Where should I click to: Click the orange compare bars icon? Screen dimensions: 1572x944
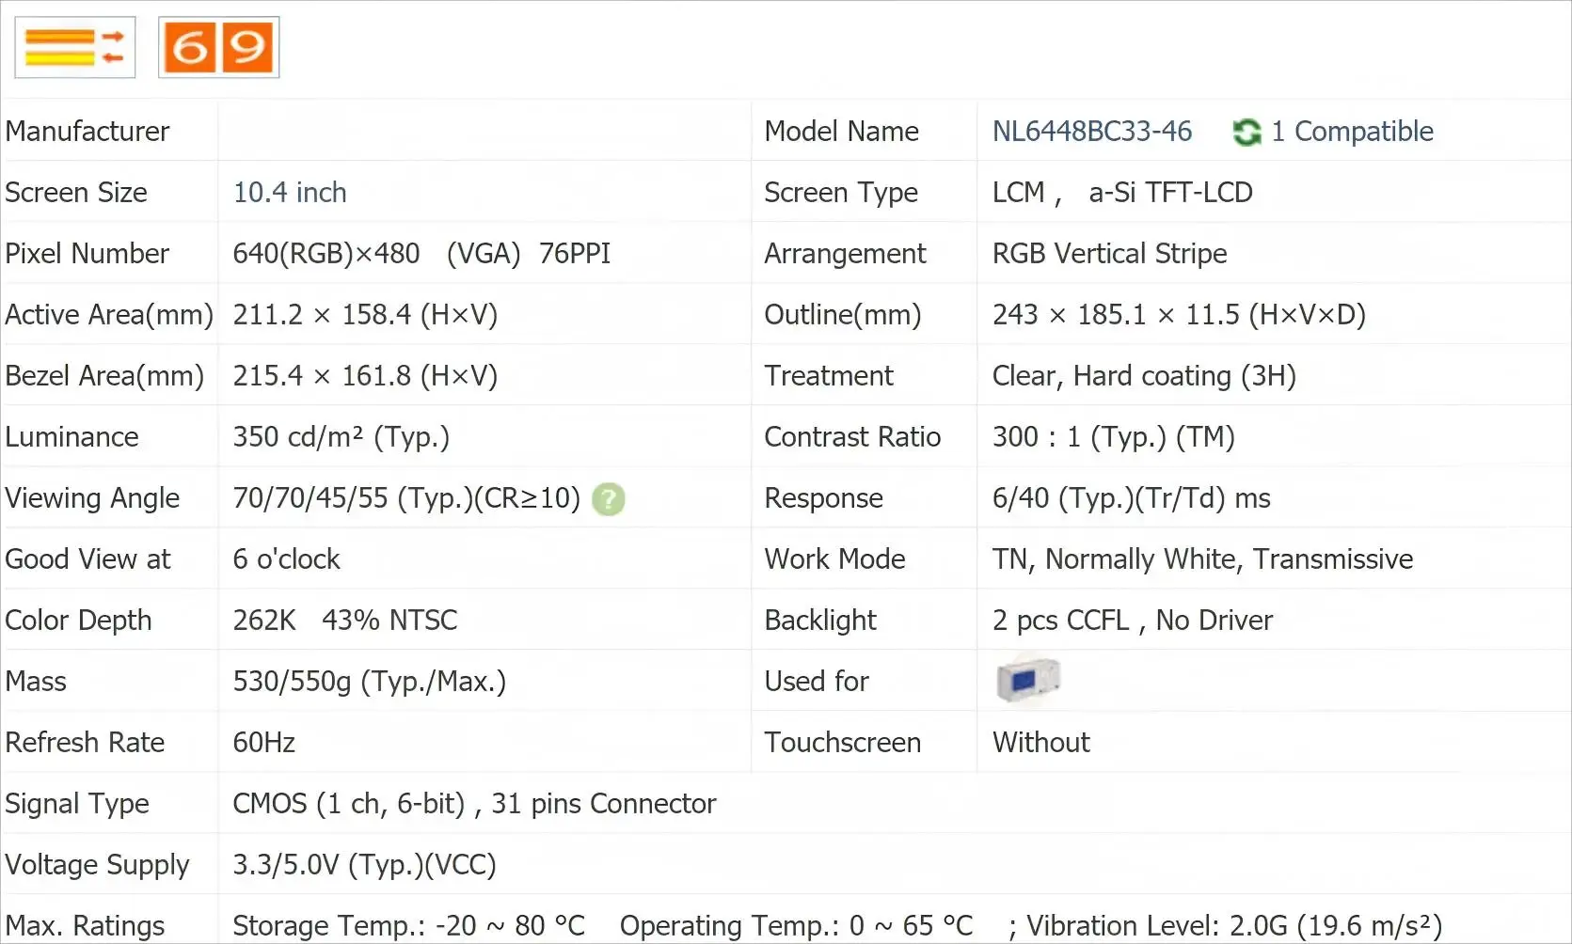[75, 47]
